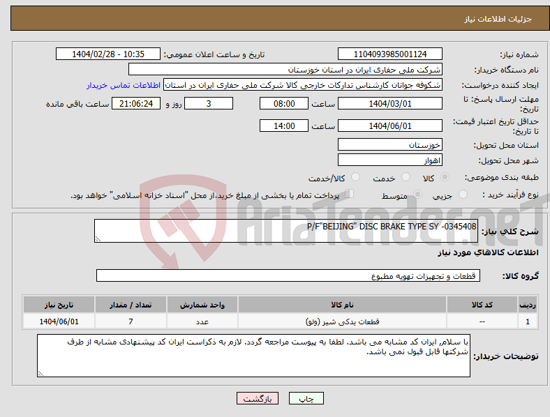This screenshot has width=550, height=417.
Task: Click the resize handle of the description textarea
Action: click(98, 239)
